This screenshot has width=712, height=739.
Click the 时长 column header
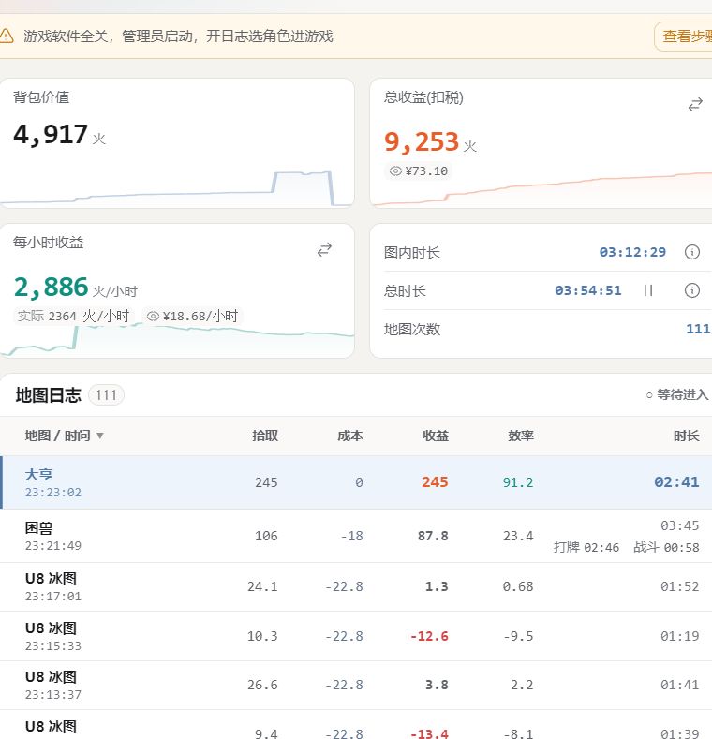tap(687, 436)
